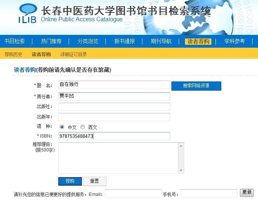Click the 题名 input containing 自在独行
Image resolution: width=258 pixels, height=201 pixels.
[x=114, y=85]
